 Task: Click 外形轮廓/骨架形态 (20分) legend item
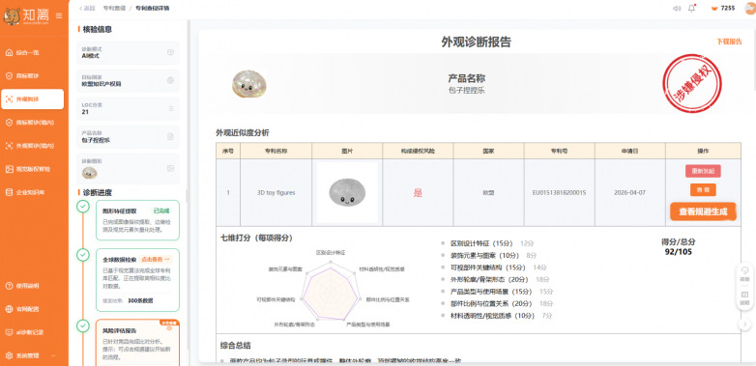495,280
